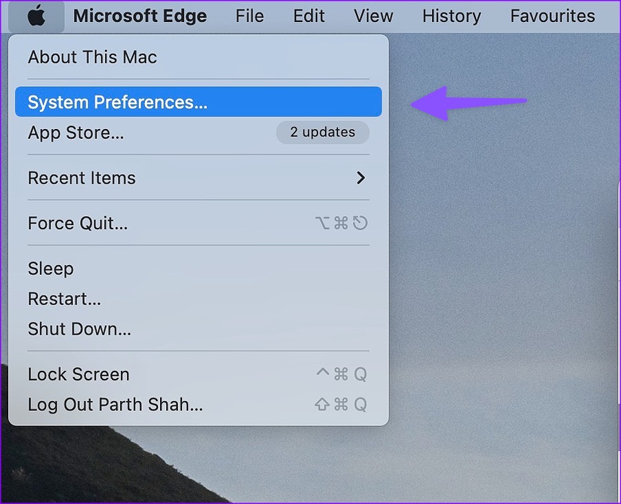The height and width of the screenshot is (504, 621).
Task: Click the Lock Screen shortcut symbols
Action: coord(342,374)
